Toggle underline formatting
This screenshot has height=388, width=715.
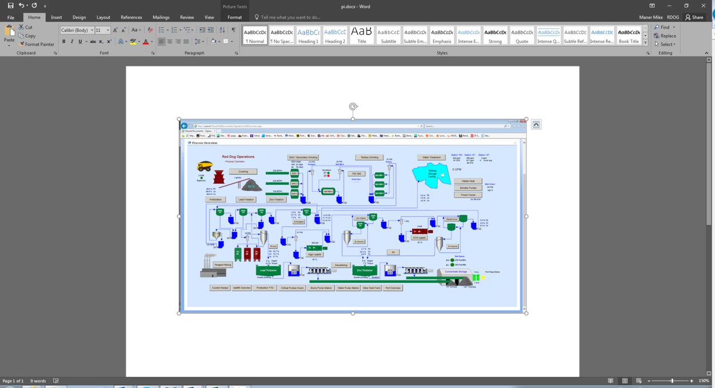(x=80, y=41)
